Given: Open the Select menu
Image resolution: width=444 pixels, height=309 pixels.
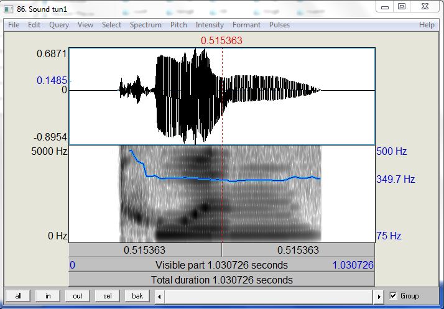Looking at the screenshot, I should tap(111, 25).
